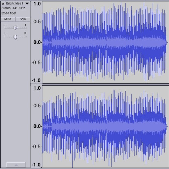Viewport: 169px width, 169px height.
Task: Click the lower channel vertical scale 0.0 label
Action: pos(37,126)
